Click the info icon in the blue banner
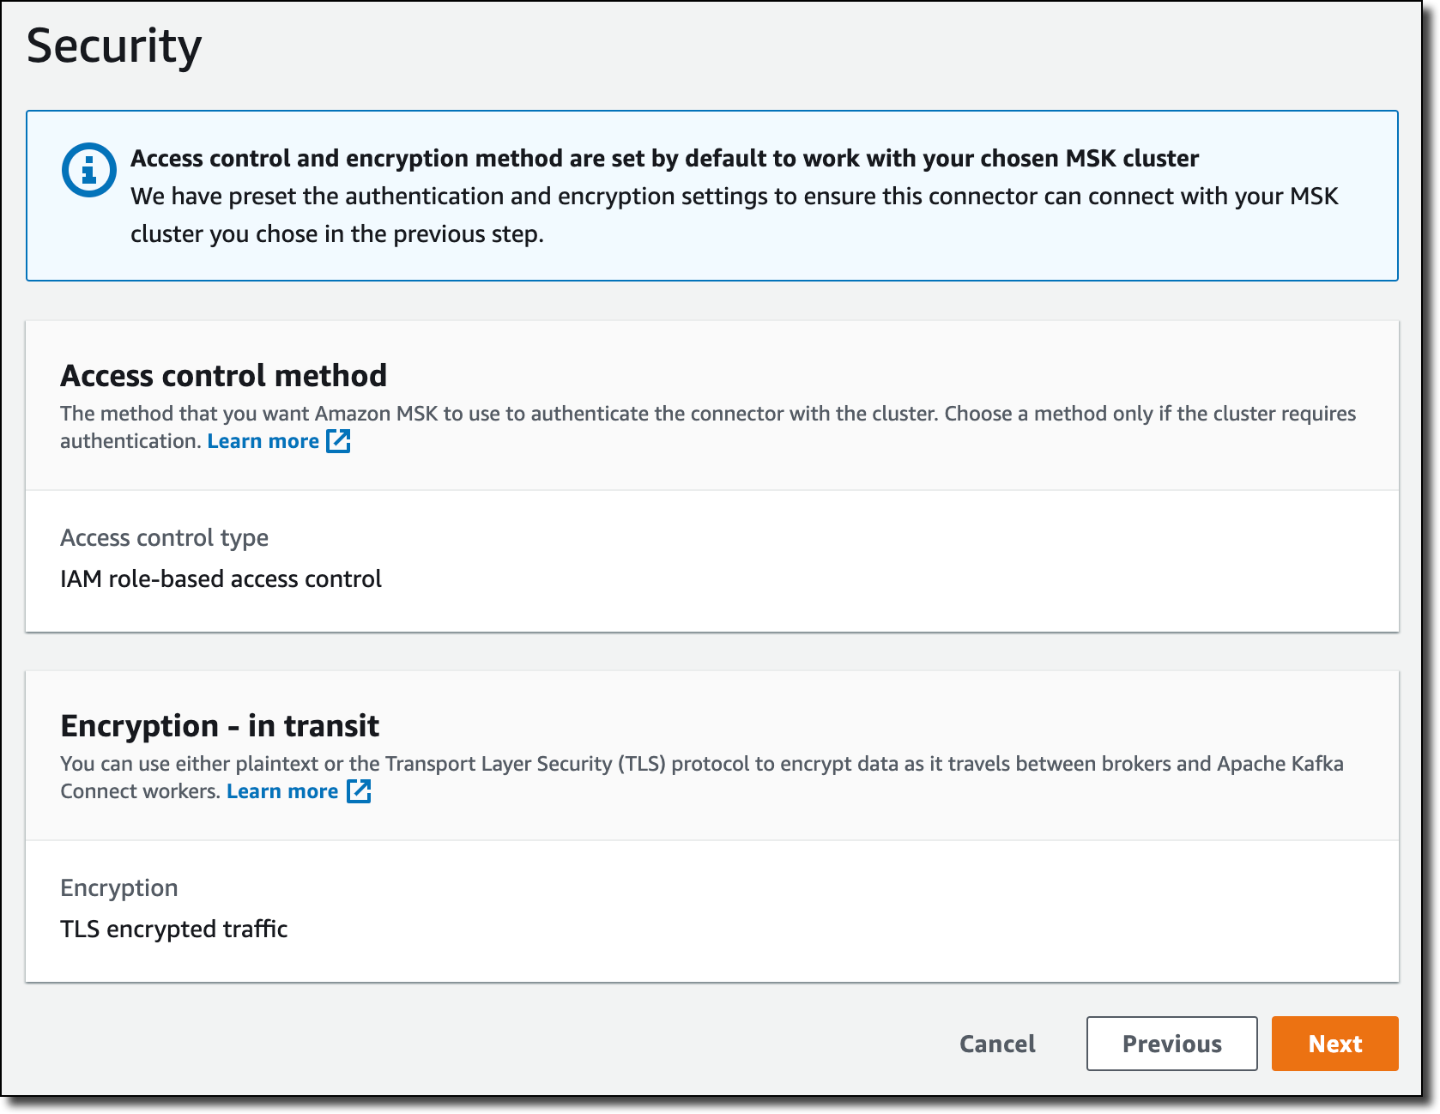The image size is (1440, 1114). pos(88,170)
